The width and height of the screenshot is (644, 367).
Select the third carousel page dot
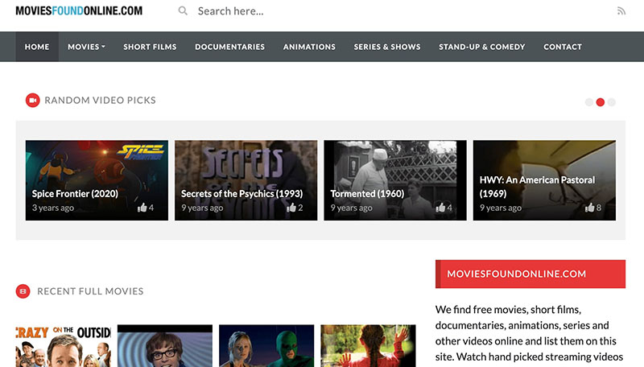click(612, 102)
